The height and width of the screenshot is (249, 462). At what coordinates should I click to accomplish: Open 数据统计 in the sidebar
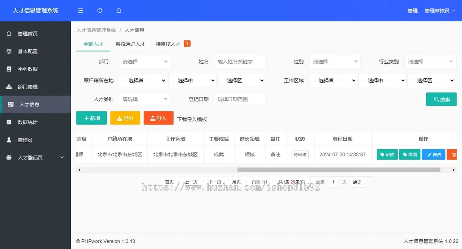[x=35, y=122]
